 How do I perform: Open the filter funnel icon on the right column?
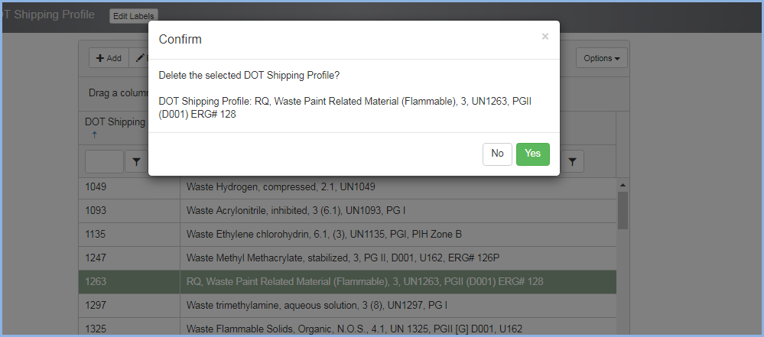pyautogui.click(x=573, y=161)
